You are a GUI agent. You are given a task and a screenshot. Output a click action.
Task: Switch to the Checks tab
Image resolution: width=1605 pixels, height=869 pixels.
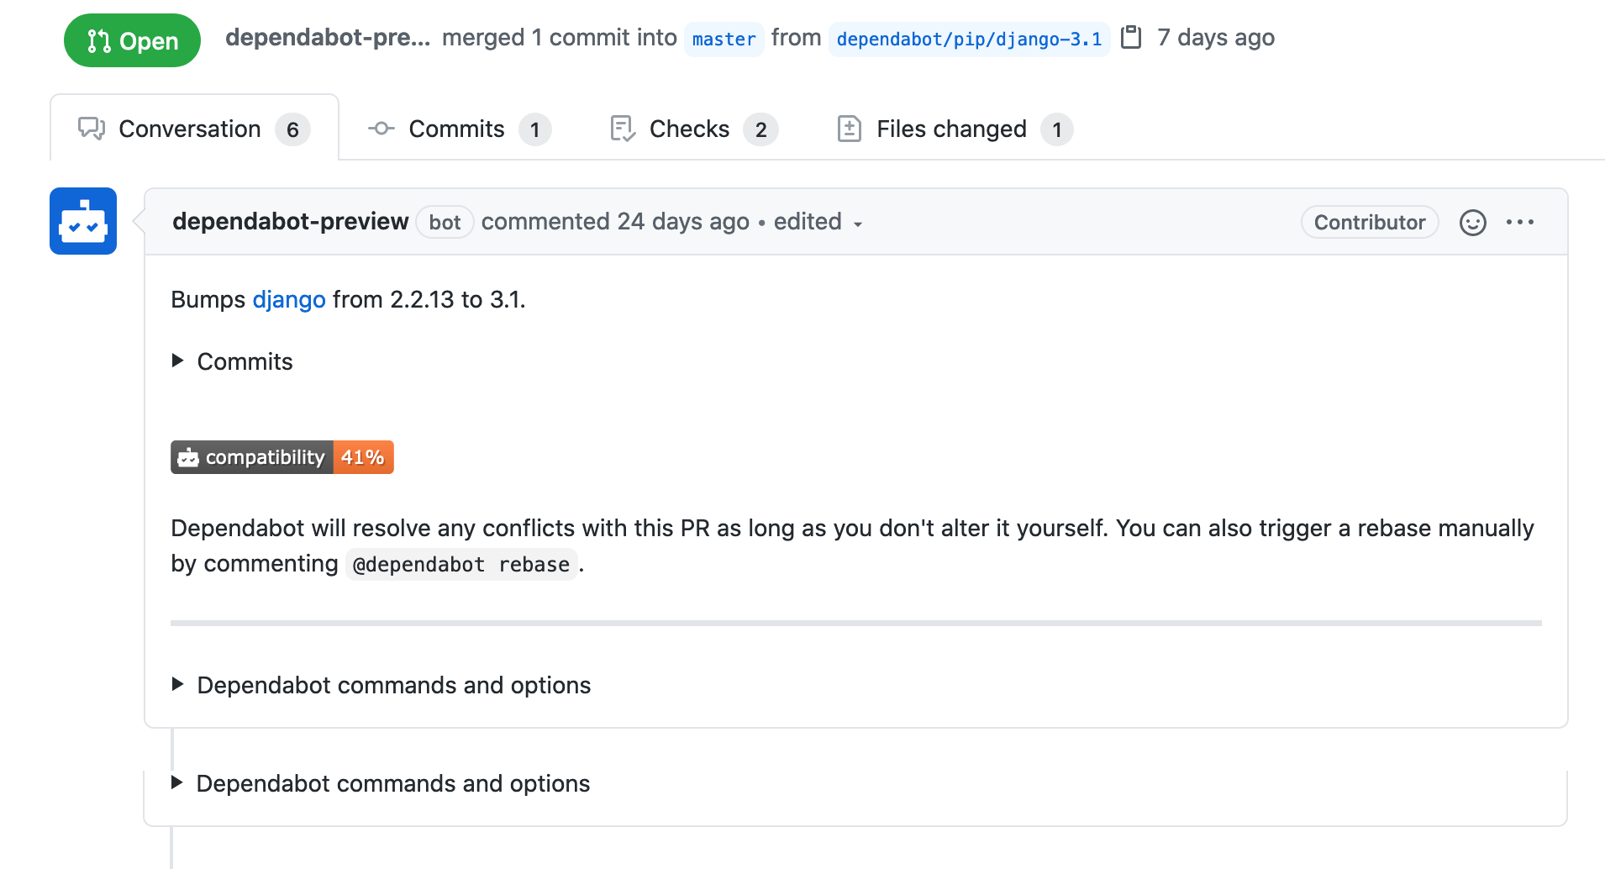[x=693, y=129]
